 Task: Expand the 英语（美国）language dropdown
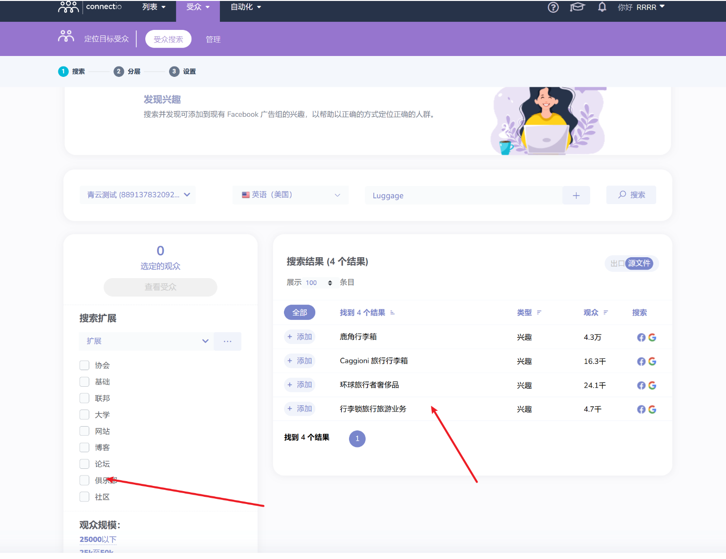click(x=291, y=195)
